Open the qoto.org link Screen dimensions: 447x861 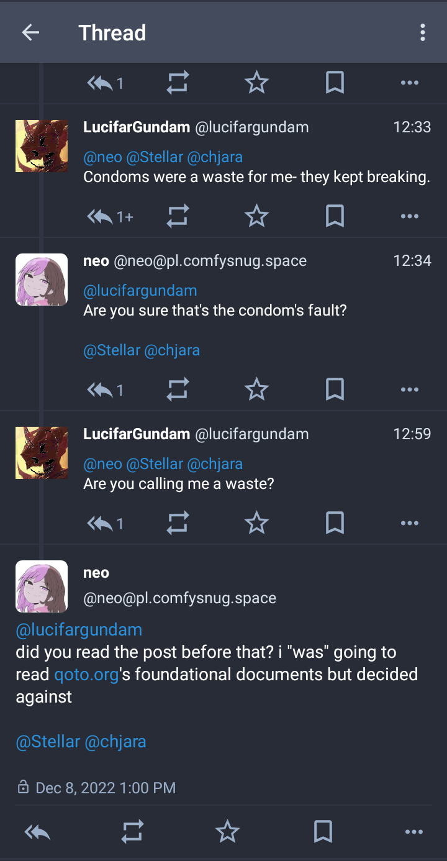click(x=86, y=674)
